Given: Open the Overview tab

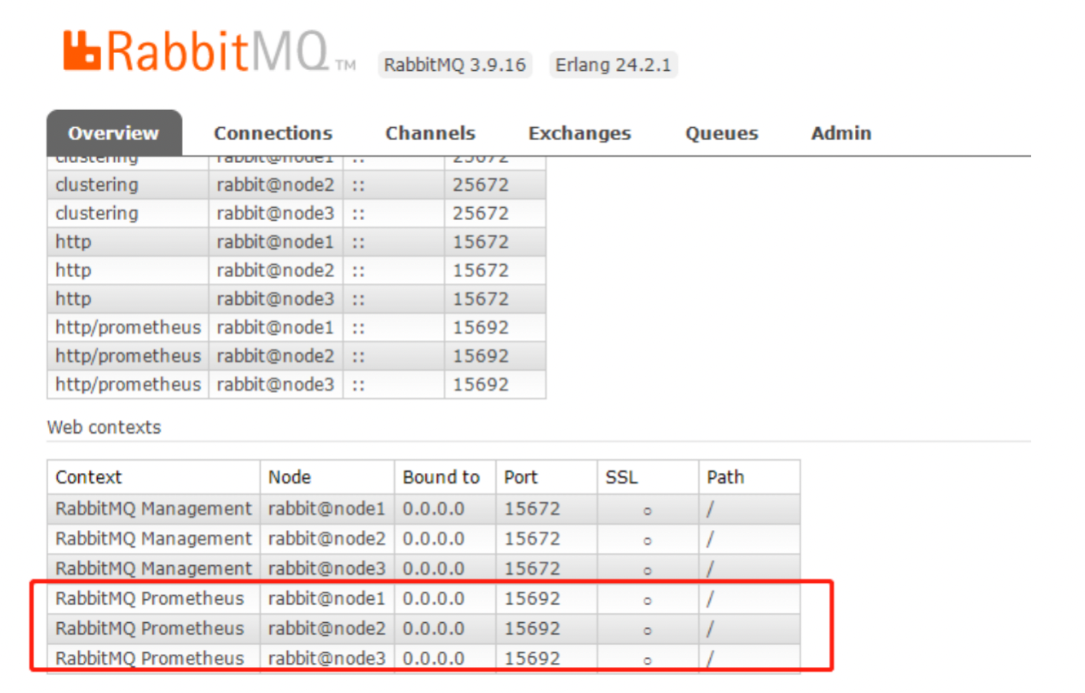Looking at the screenshot, I should point(113,133).
